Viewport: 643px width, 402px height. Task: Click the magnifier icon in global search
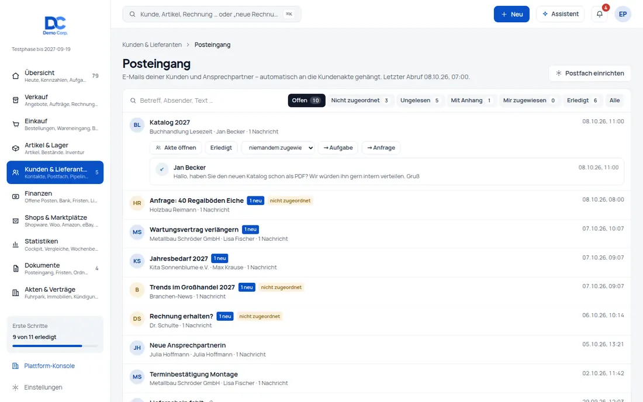tap(133, 15)
